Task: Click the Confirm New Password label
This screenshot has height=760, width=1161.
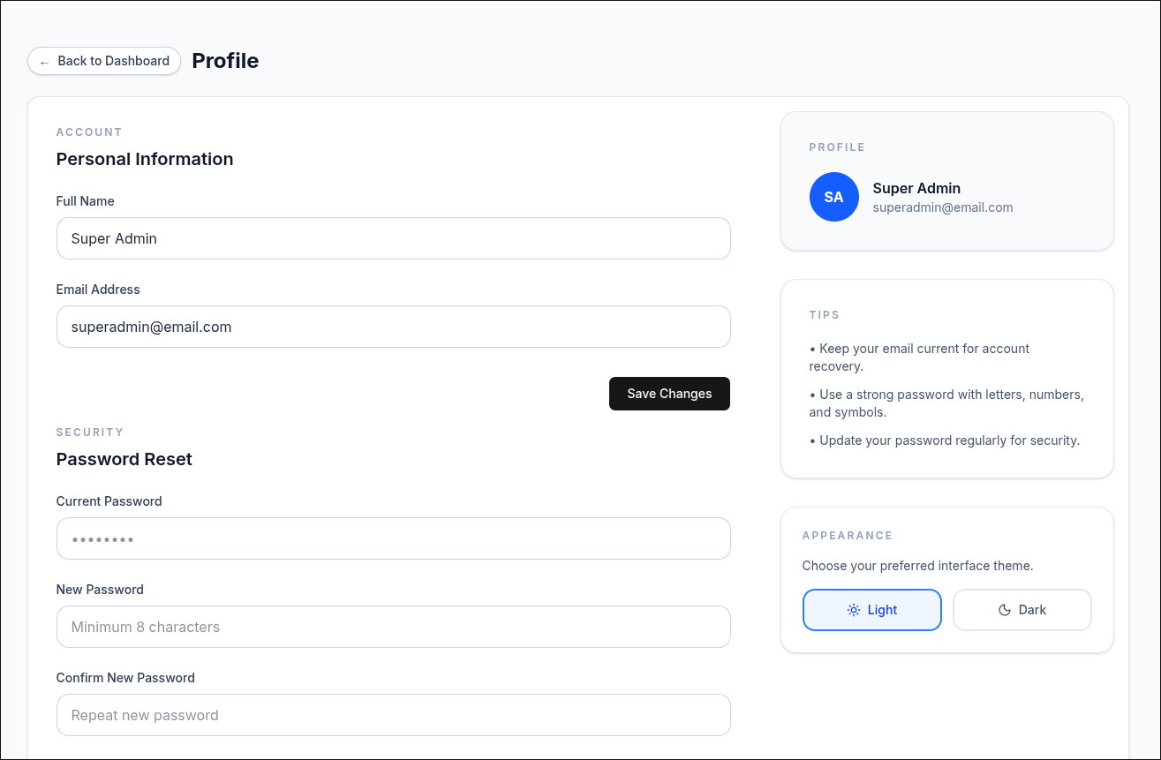Action: 125,678
